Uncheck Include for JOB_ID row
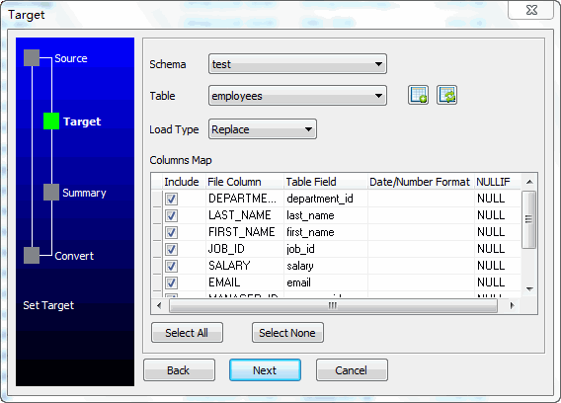561x403 pixels. (171, 249)
